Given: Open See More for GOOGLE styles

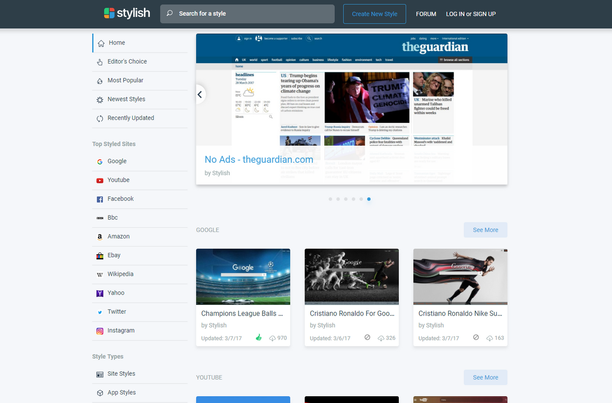Looking at the screenshot, I should pyautogui.click(x=485, y=229).
